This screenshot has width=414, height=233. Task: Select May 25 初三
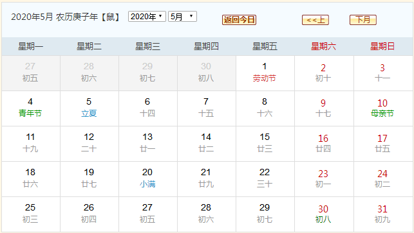tap(31, 214)
